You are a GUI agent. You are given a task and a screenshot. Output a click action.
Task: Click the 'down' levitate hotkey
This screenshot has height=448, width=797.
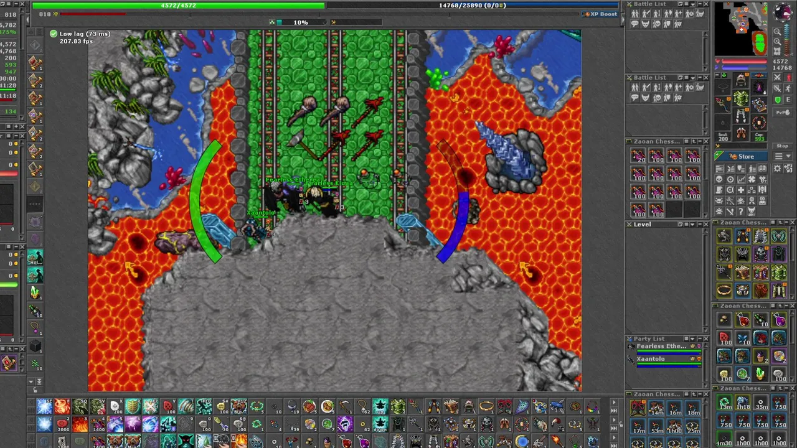coord(380,424)
